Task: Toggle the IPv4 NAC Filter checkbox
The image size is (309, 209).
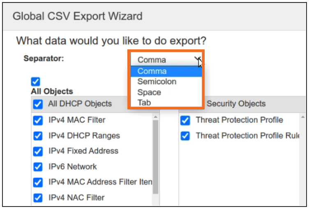Action: pyautogui.click(x=38, y=198)
